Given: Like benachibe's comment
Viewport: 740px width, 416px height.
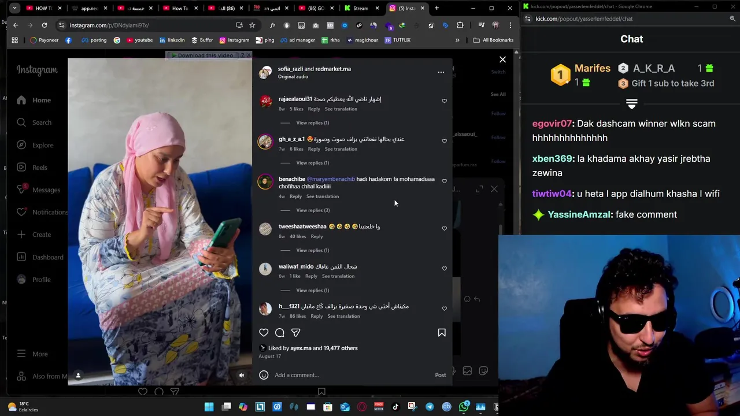Looking at the screenshot, I should pos(445,181).
